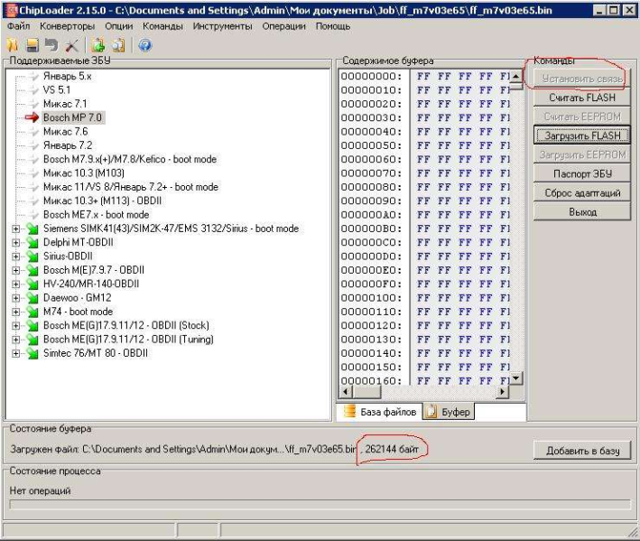The width and height of the screenshot is (640, 541).
Task: Expand the Siemens SIMK41(43) boot mode node
Action: (x=15, y=229)
